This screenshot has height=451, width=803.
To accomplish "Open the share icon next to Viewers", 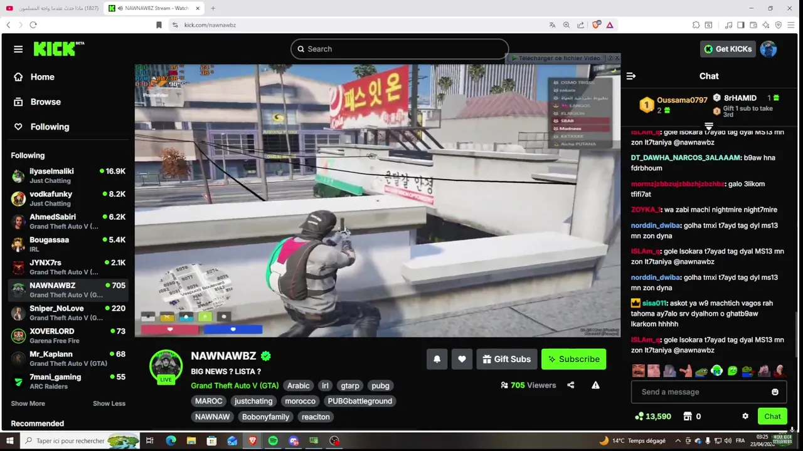I will point(571,385).
